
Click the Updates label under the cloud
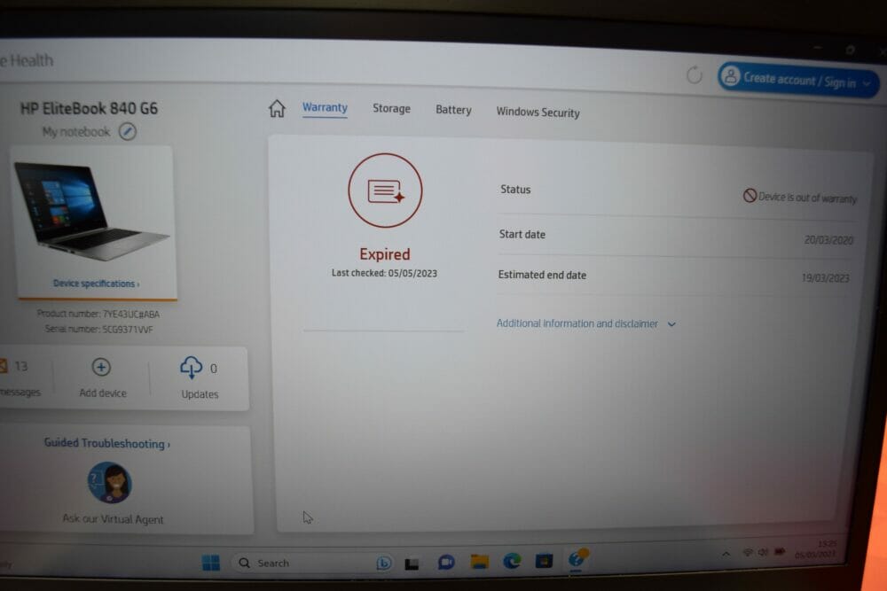(200, 394)
